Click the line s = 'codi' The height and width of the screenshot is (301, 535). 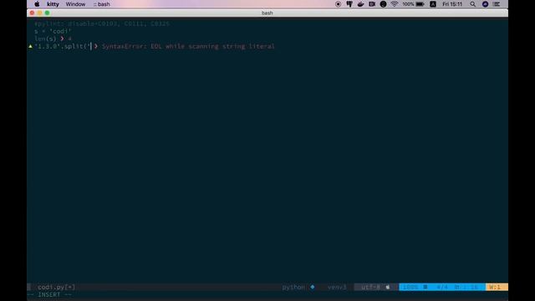[x=53, y=31]
